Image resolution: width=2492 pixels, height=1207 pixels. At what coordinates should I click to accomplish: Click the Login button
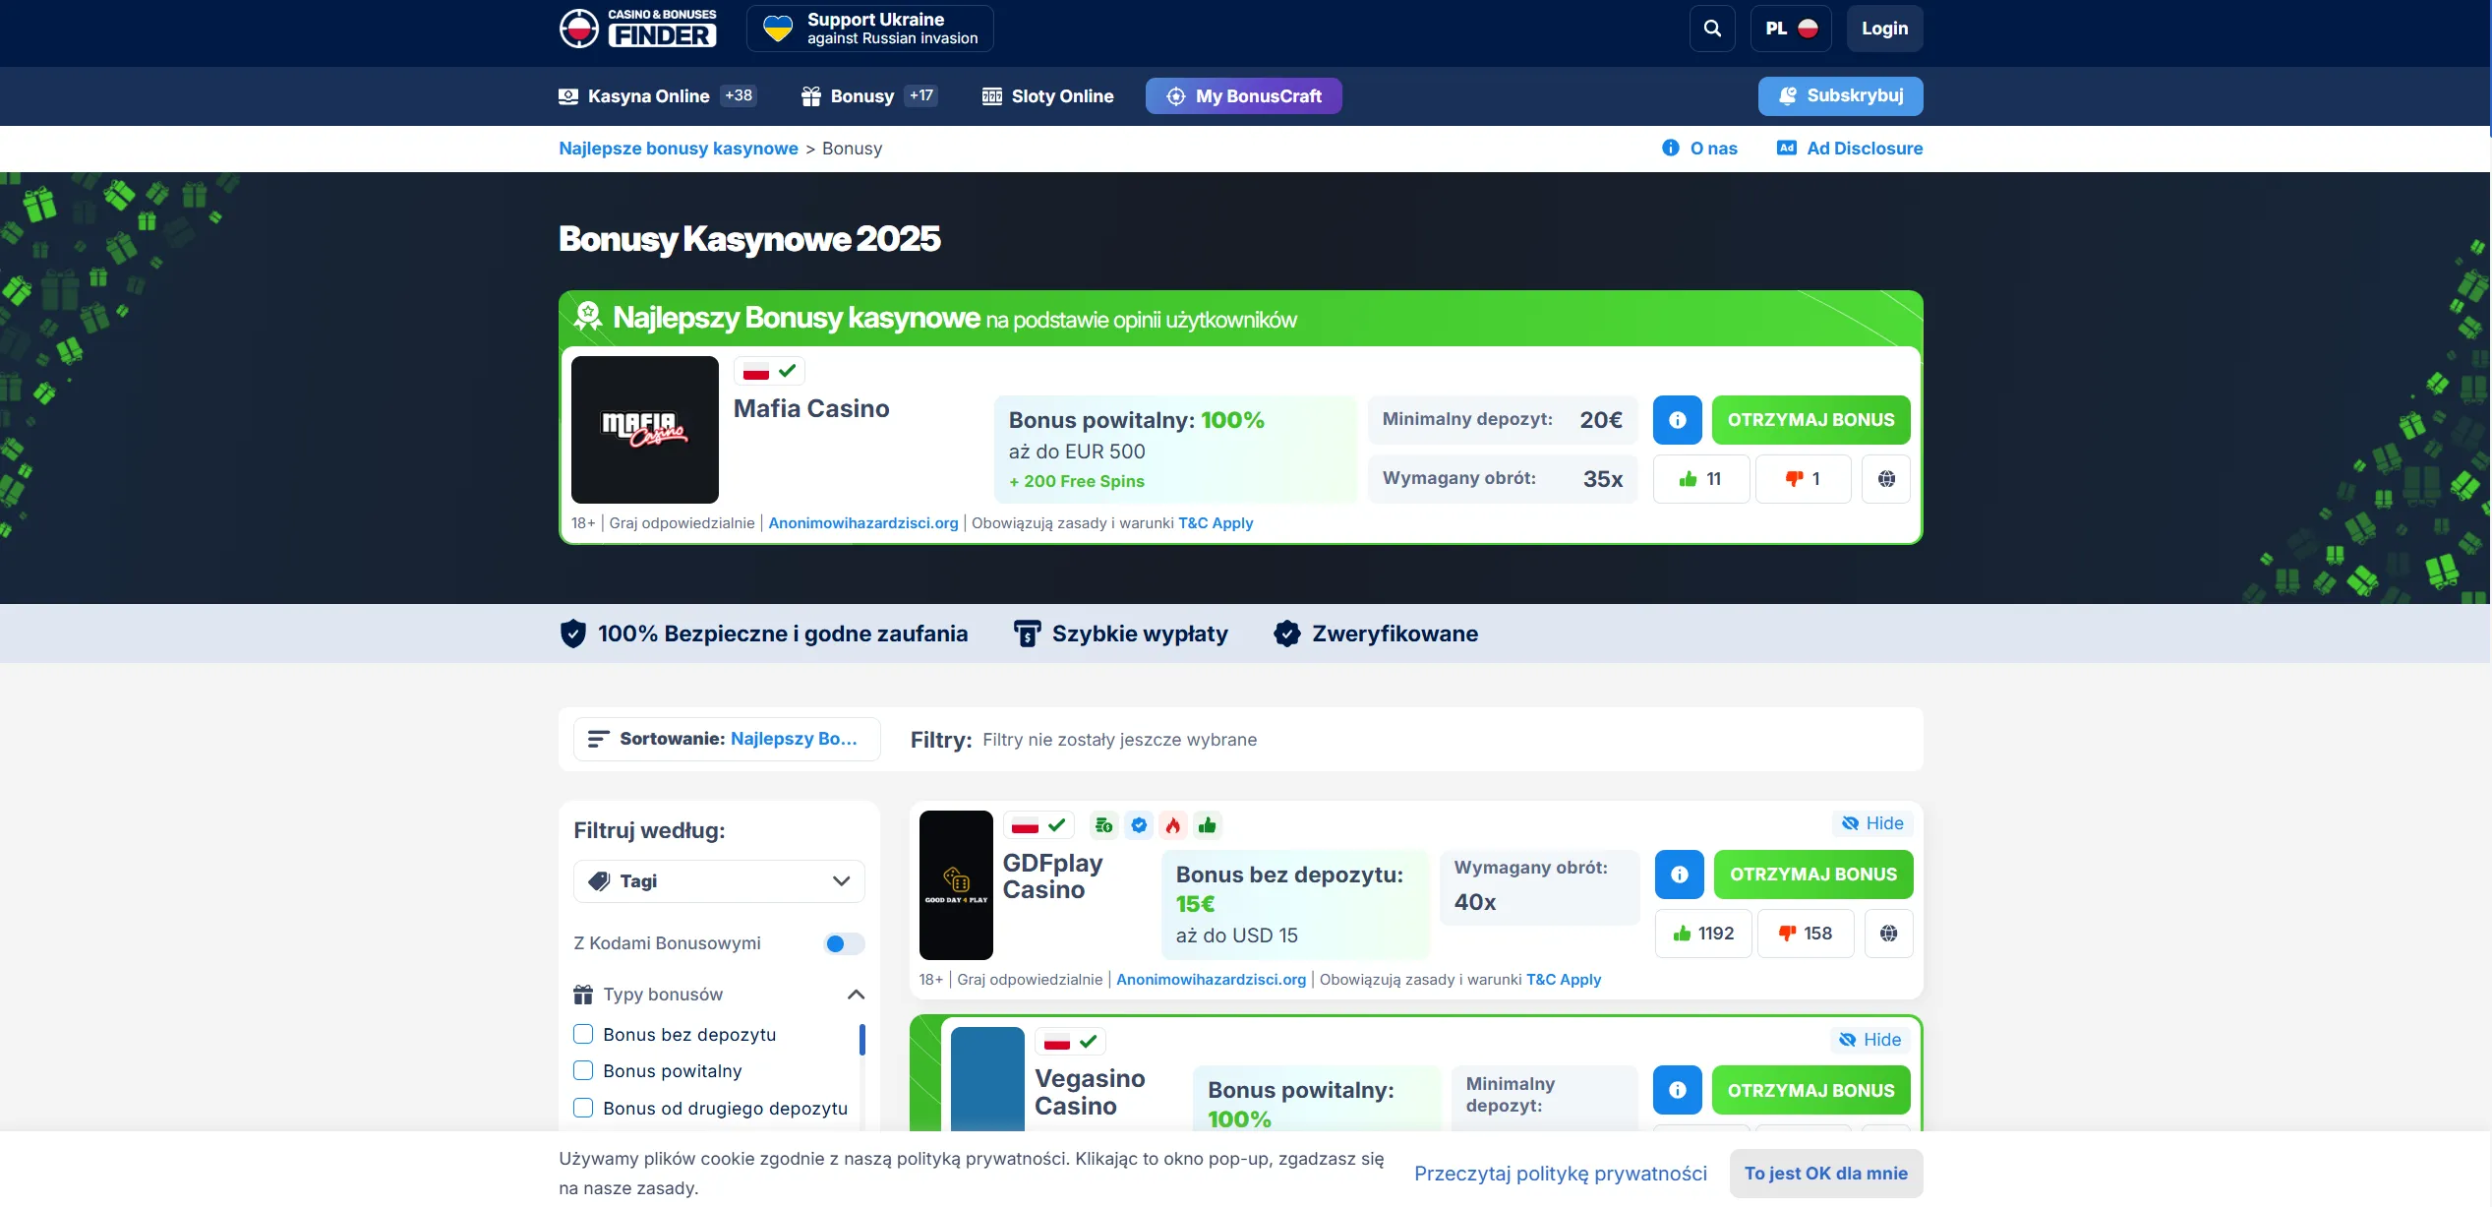(1884, 29)
